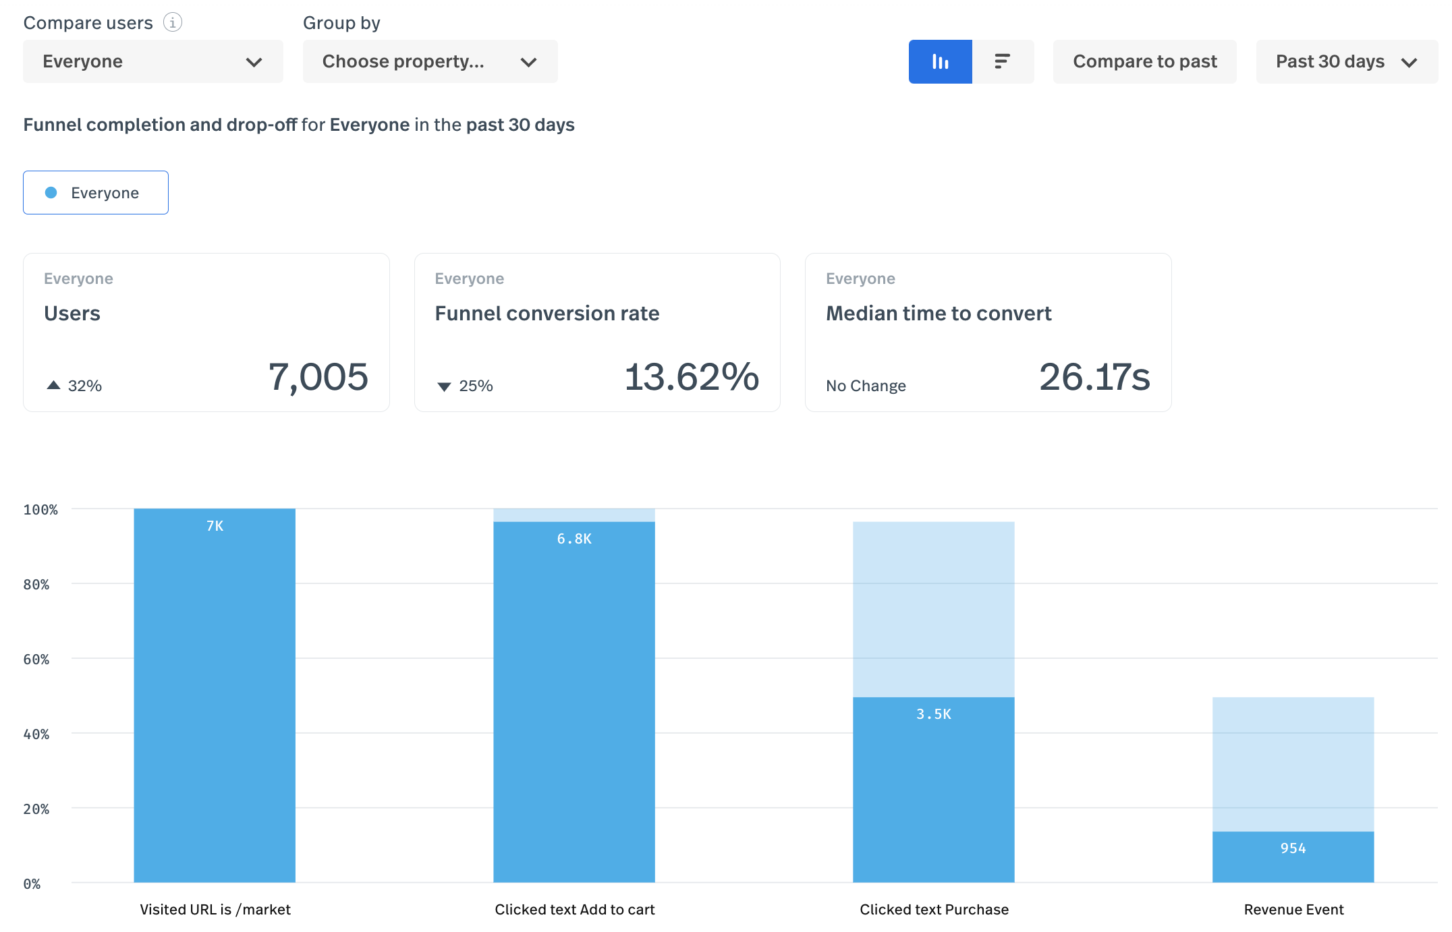
Task: Click the 6.8K Add to cart bar
Action: pyautogui.click(x=574, y=701)
